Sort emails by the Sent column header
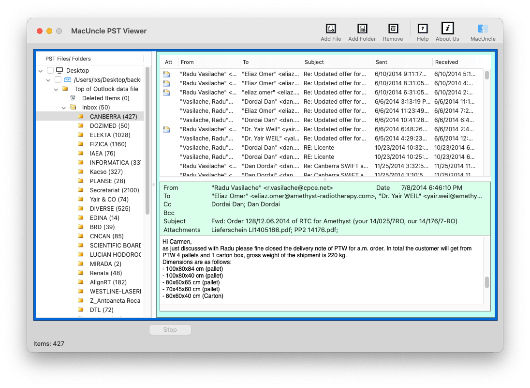 click(x=403, y=62)
